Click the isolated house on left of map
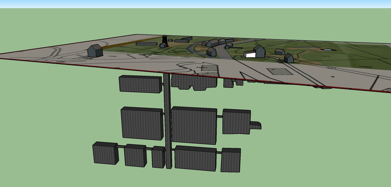Image resolution: width=391 pixels, height=187 pixels. click(x=95, y=51)
